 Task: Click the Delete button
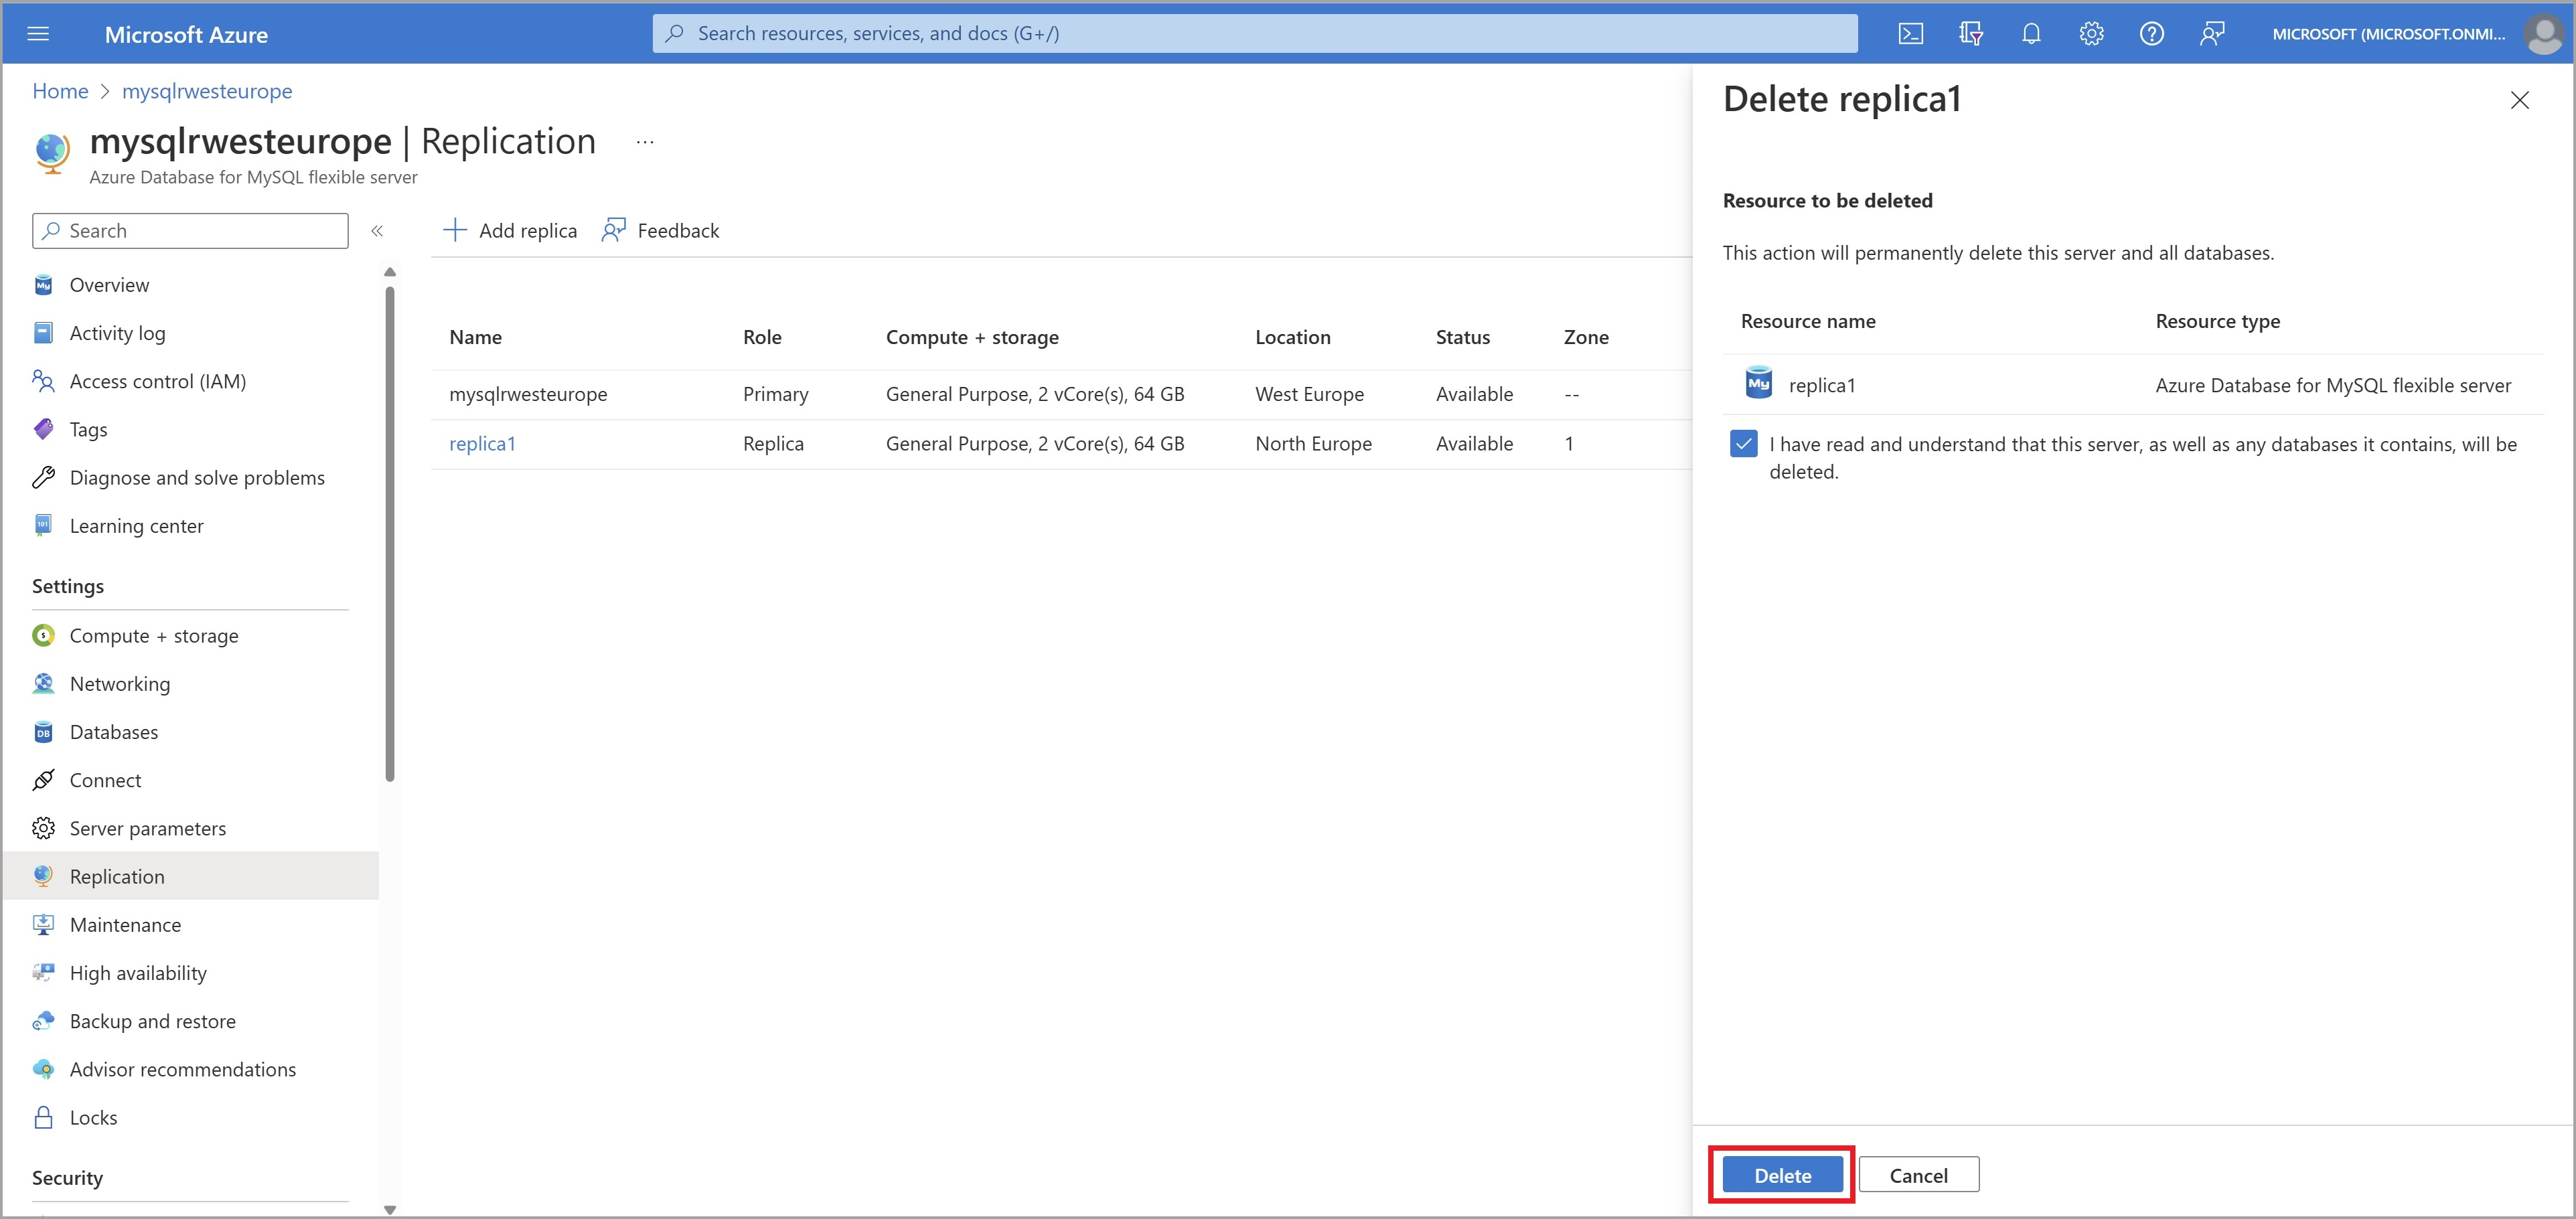click(1782, 1175)
